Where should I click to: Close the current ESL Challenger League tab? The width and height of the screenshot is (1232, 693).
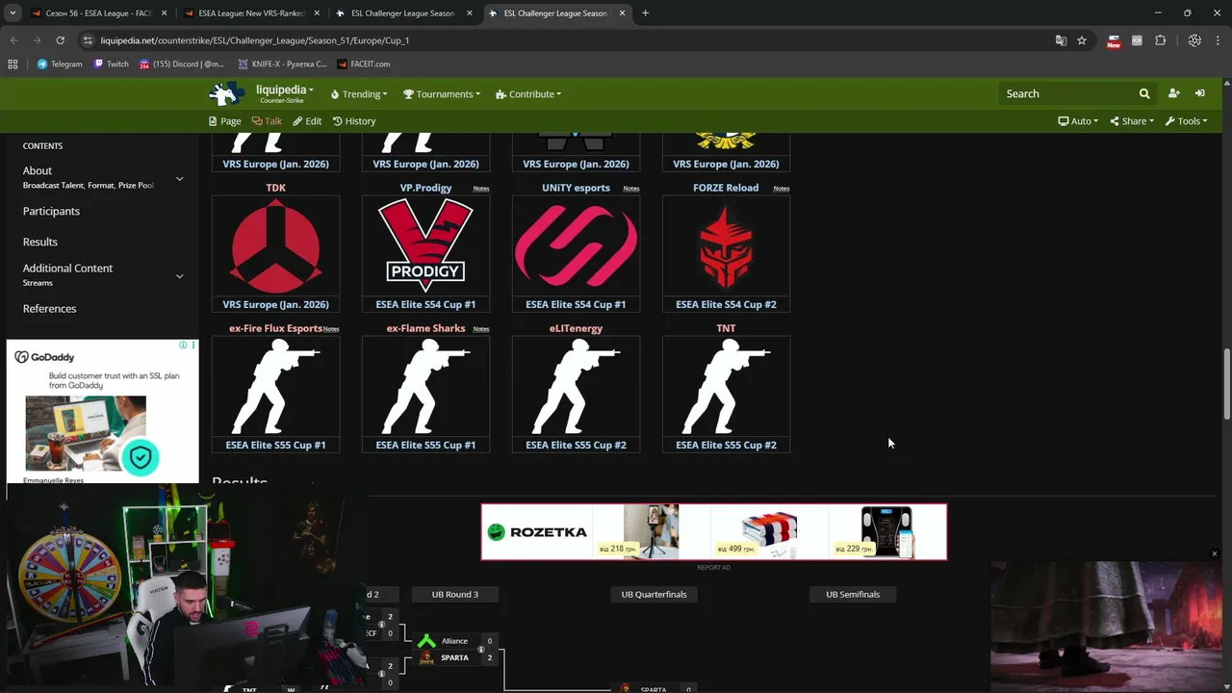point(623,13)
